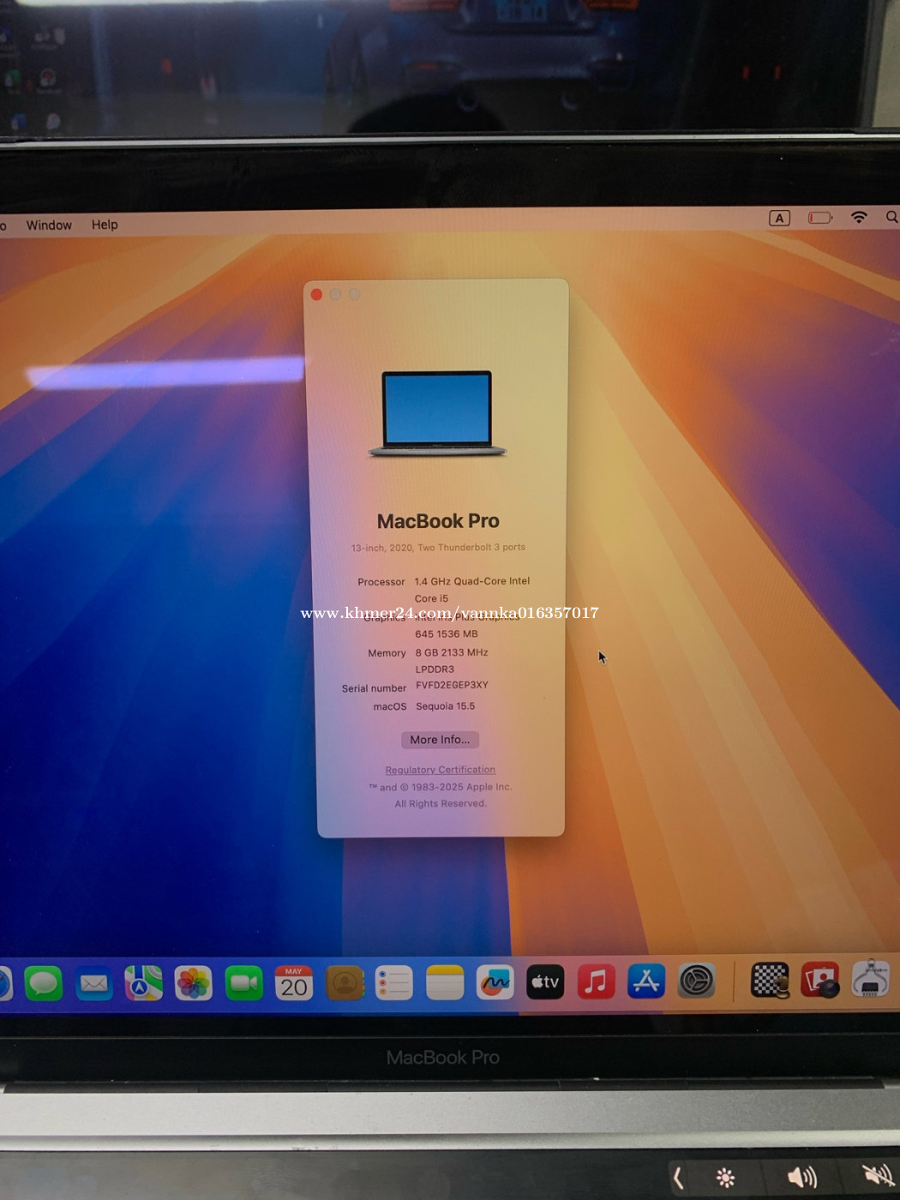The image size is (900, 1200).
Task: Launch the Chess app in the Dock
Action: pyautogui.click(x=770, y=981)
